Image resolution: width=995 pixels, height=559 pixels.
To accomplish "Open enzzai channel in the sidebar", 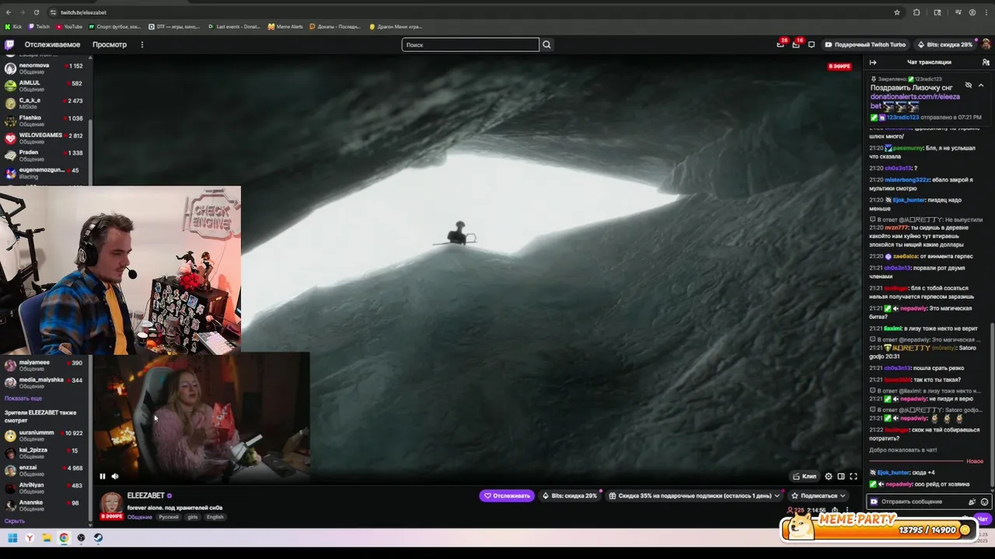I will click(x=45, y=470).
